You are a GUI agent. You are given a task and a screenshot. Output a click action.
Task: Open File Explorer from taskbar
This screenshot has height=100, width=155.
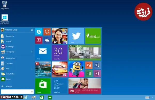pos(34,98)
